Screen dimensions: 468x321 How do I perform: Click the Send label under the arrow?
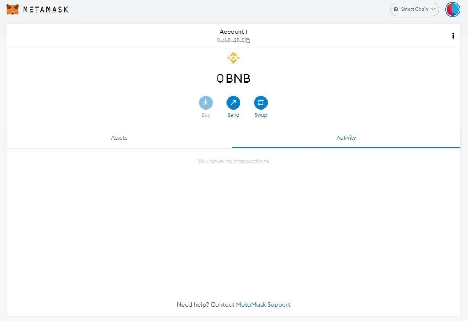[233, 115]
